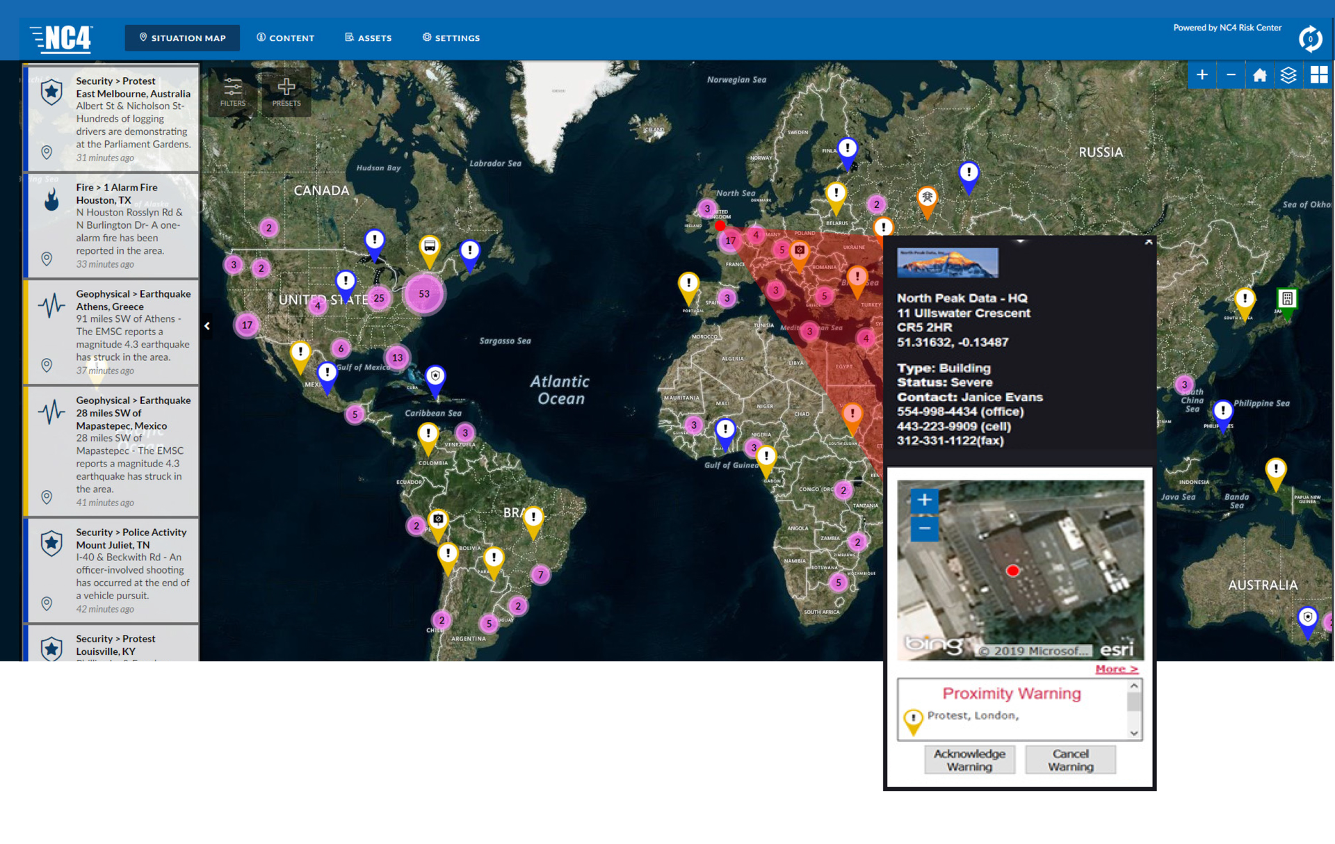The height and width of the screenshot is (844, 1335).
Task: Switch to the ASSETS tab
Action: click(x=368, y=38)
